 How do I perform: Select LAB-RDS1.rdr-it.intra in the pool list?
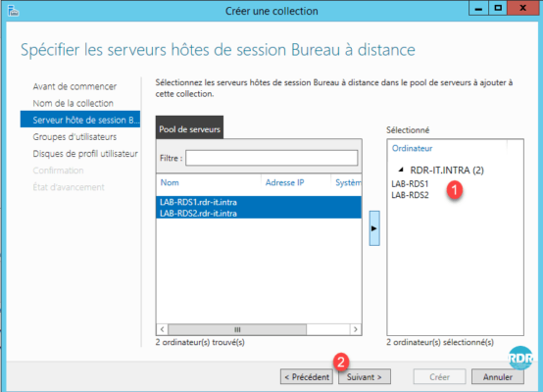(259, 202)
